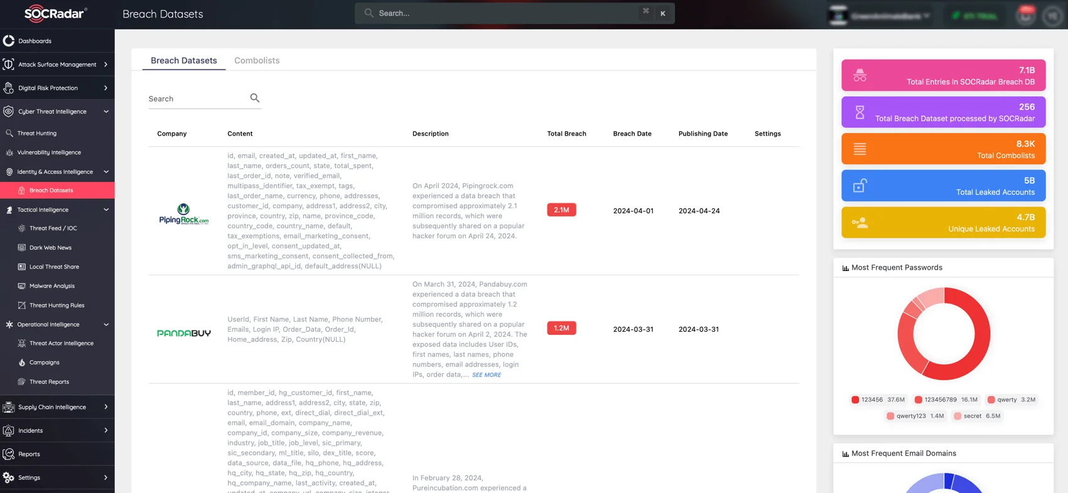
Task: Switch to the Breach Datasets tab
Action: tap(184, 60)
